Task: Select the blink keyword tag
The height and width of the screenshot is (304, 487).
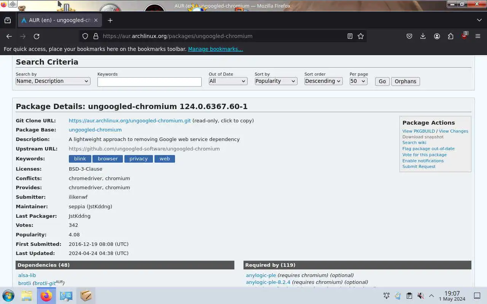Action: click(x=80, y=158)
